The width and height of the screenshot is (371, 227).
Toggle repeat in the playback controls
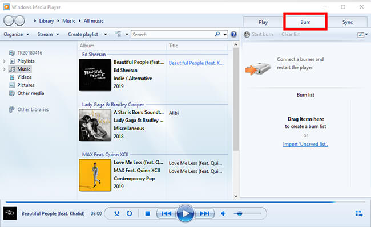pyautogui.click(x=129, y=213)
